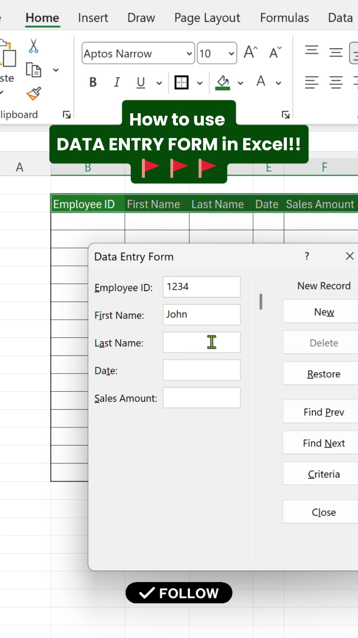Click the Sales Amount input field
The width and height of the screenshot is (358, 638).
(202, 397)
